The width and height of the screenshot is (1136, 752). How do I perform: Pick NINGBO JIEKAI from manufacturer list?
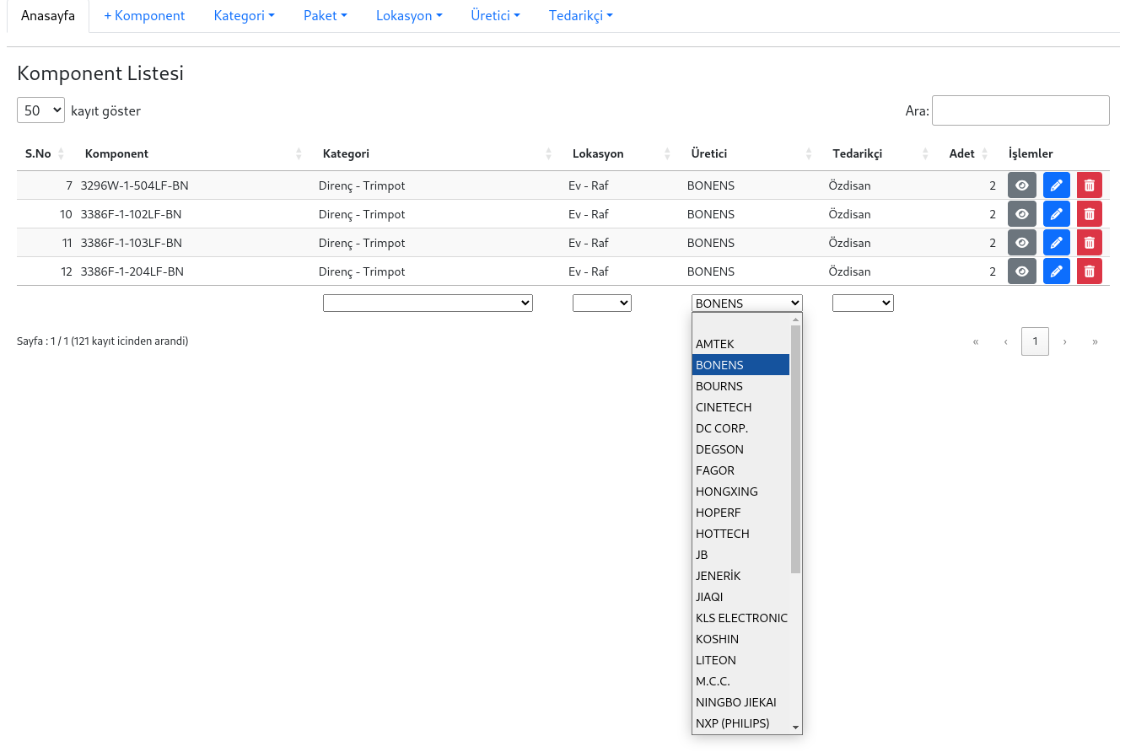(740, 702)
